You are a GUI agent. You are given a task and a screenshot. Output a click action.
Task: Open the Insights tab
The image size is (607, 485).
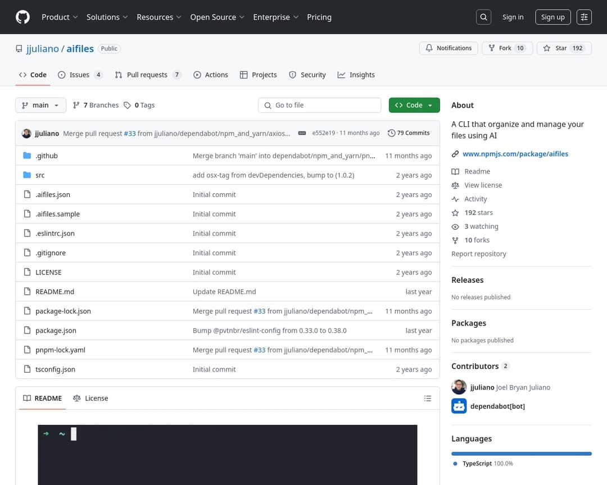point(356,75)
